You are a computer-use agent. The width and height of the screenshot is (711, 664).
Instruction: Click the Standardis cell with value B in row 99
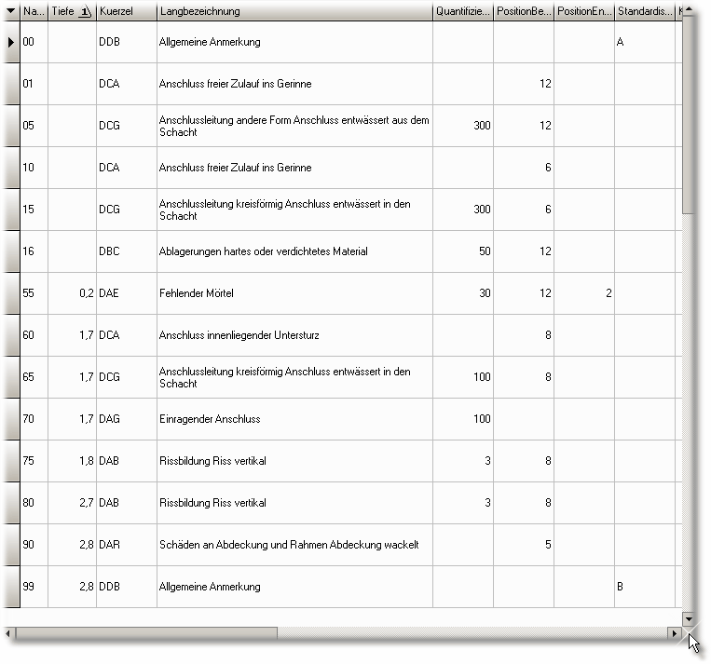coord(644,587)
